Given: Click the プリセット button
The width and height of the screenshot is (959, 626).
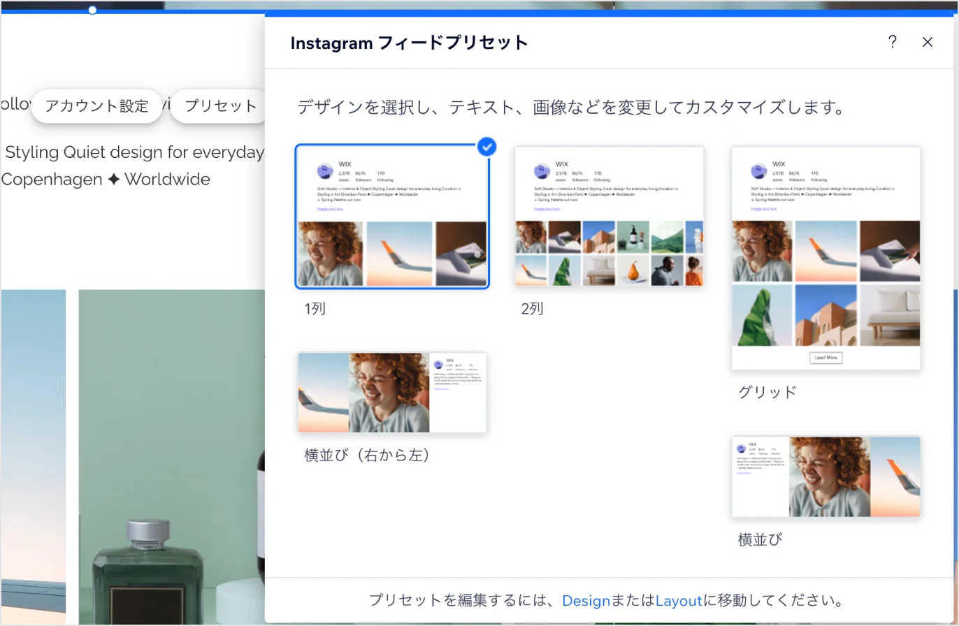Looking at the screenshot, I should [219, 106].
